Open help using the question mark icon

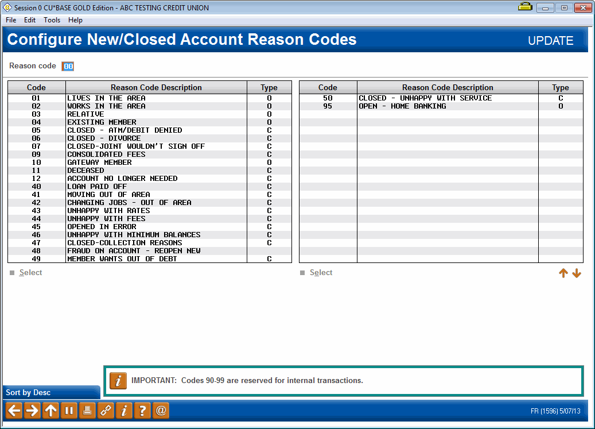(142, 411)
